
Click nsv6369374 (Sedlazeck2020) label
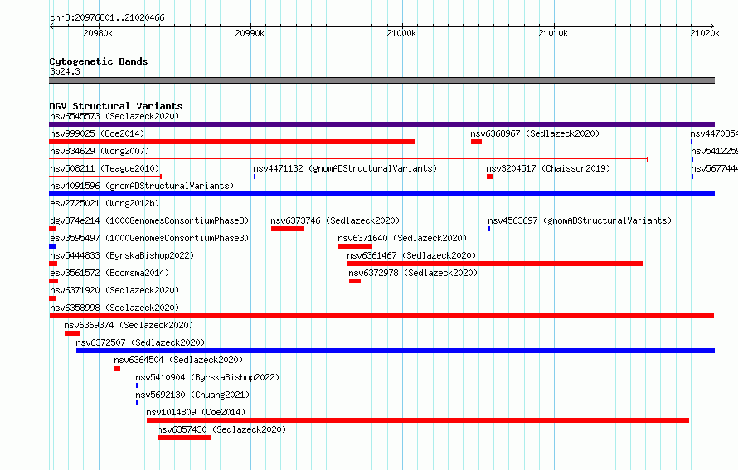point(129,325)
